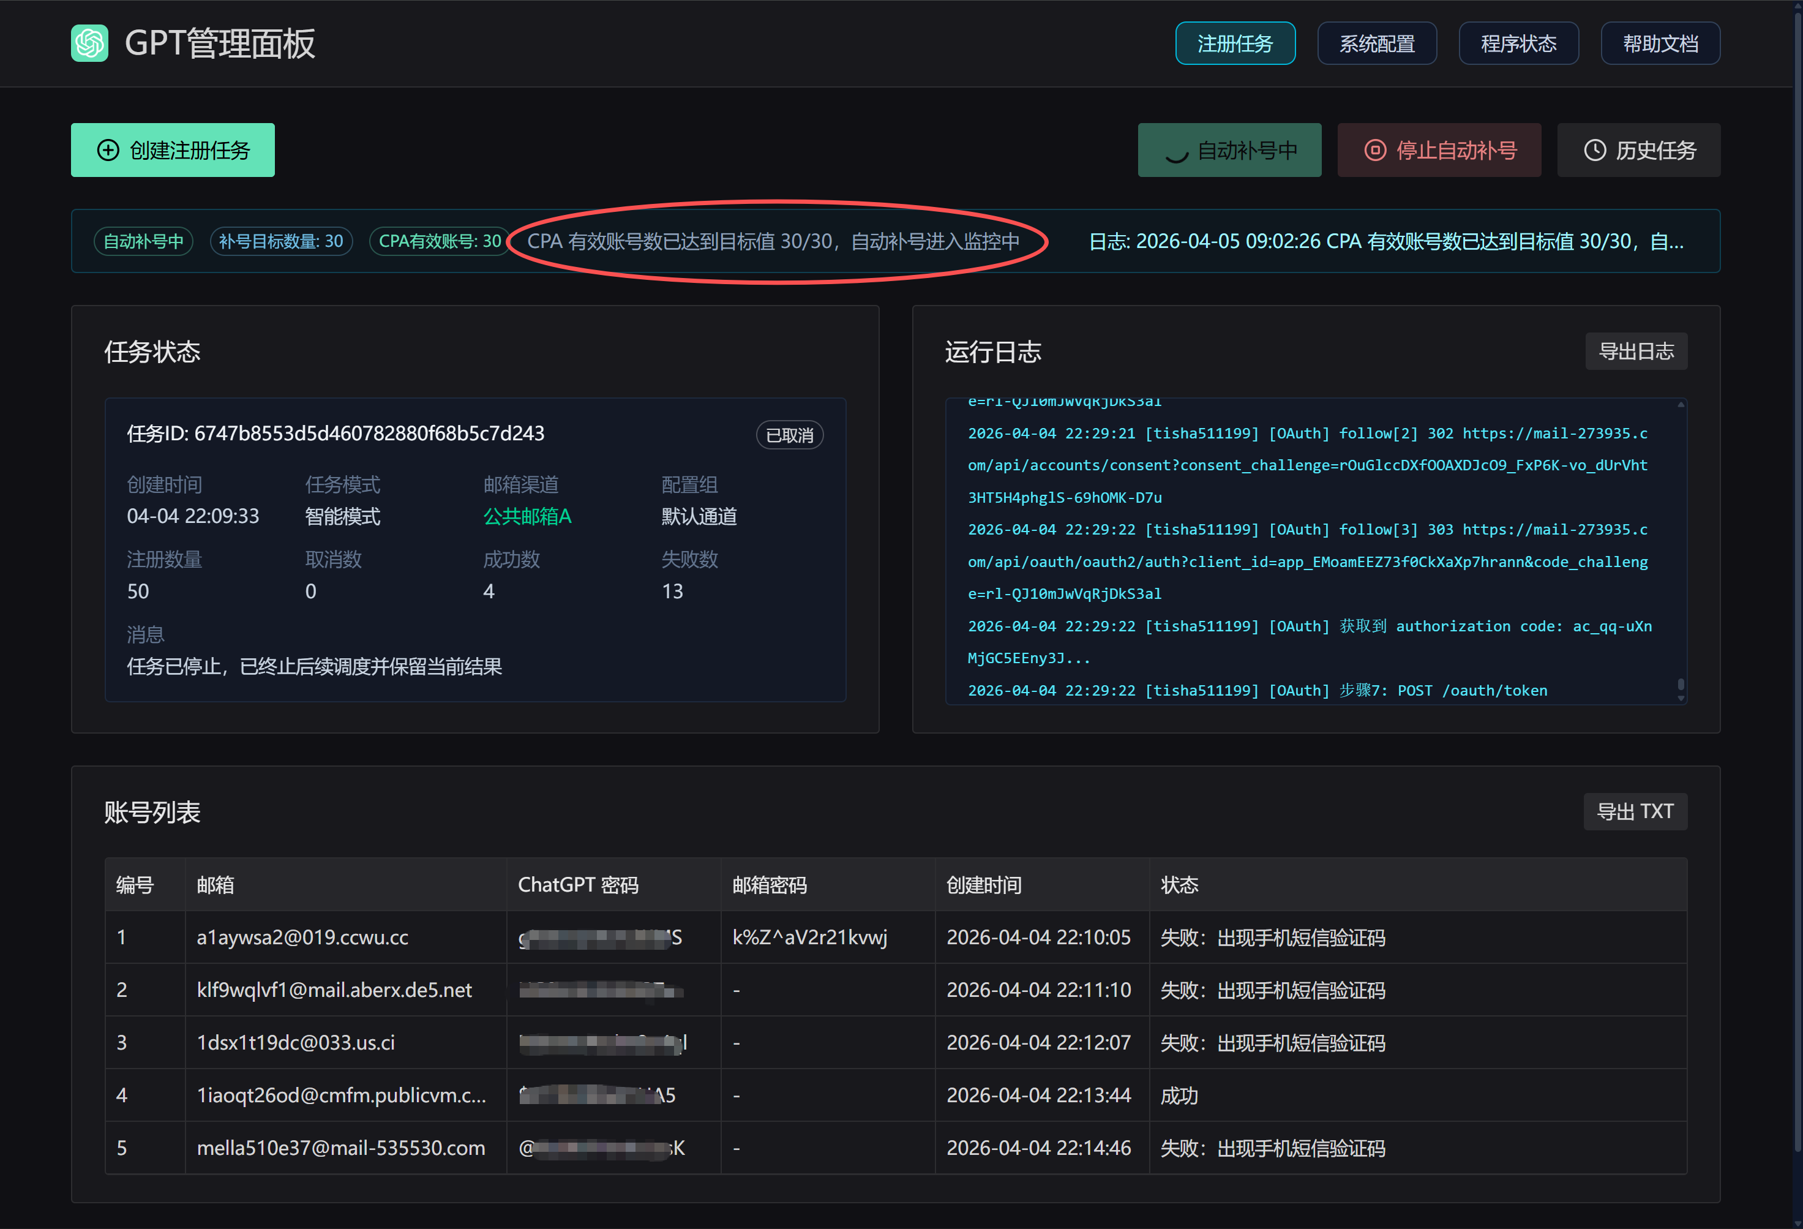
Task: Click the log scrollbar up arrow
Action: pyautogui.click(x=1681, y=404)
